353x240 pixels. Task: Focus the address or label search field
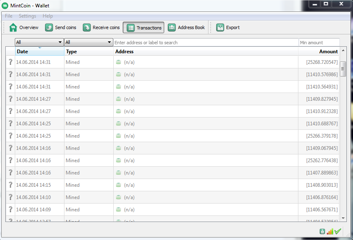(206, 43)
